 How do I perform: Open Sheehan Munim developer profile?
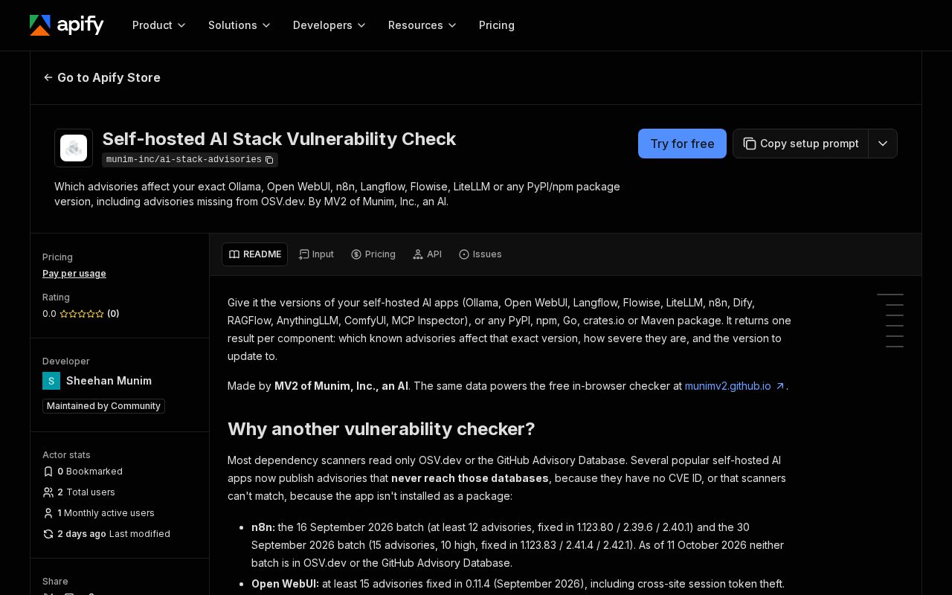click(109, 381)
